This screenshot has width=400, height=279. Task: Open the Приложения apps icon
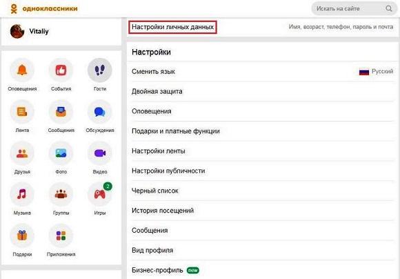61,235
